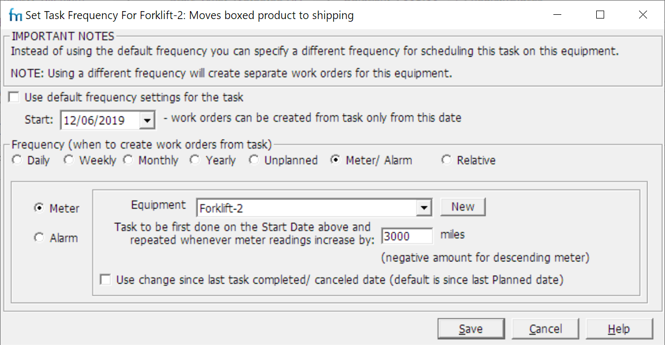Save the task frequency settings
The image size is (665, 345).
click(x=471, y=329)
